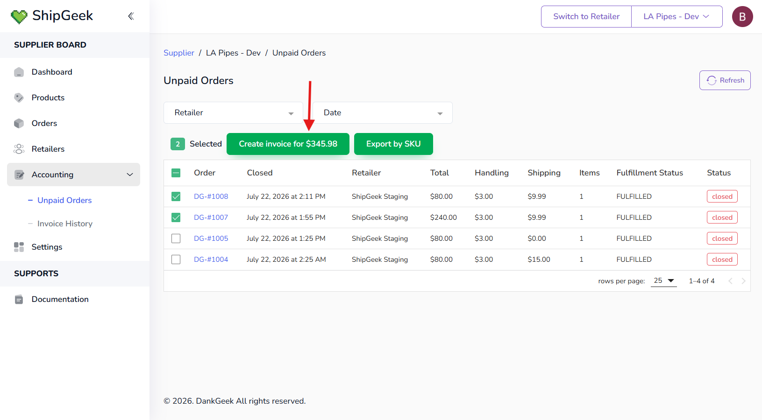Open Retailers in the sidebar
Viewport: 762px width, 420px height.
click(x=48, y=149)
